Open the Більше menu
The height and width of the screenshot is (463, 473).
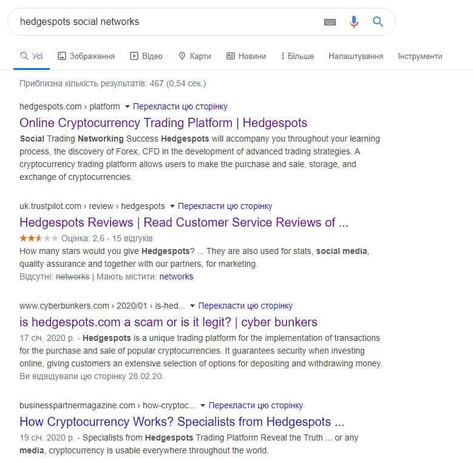coord(298,56)
